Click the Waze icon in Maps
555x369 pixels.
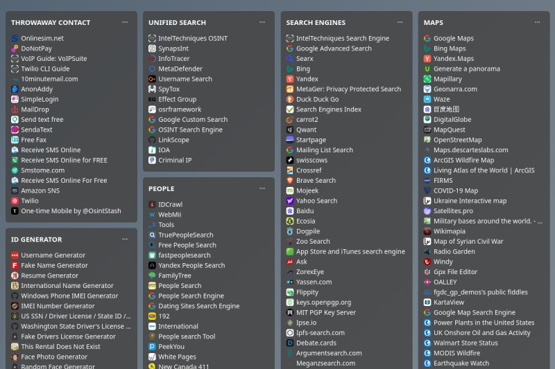point(427,99)
